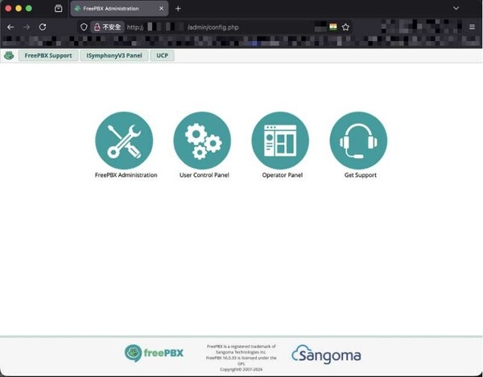Click the Operator Panel text label
Screen dimensions: 483x377
click(x=283, y=175)
